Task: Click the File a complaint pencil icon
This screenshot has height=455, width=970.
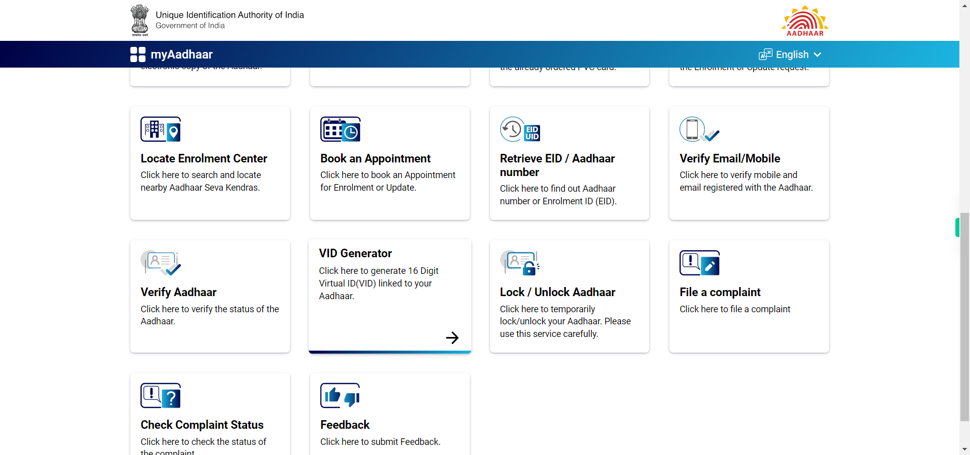Action: 700,263
